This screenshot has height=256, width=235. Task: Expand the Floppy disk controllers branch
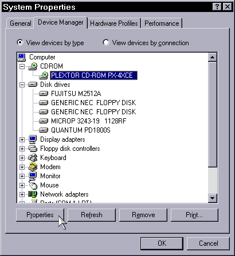coord(22,149)
